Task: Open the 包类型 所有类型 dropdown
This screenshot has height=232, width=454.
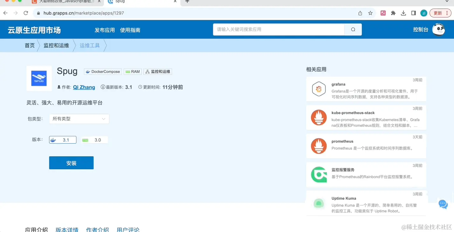Action: click(79, 119)
